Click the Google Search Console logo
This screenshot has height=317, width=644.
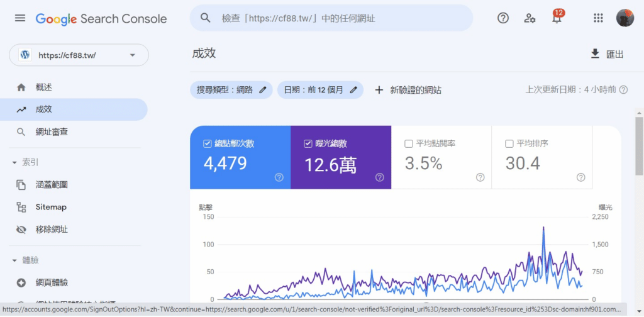pos(101,18)
